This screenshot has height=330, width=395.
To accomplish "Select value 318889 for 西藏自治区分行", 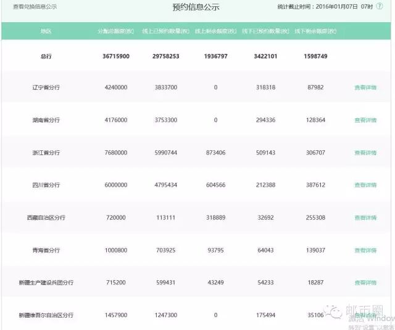I will [215, 218].
